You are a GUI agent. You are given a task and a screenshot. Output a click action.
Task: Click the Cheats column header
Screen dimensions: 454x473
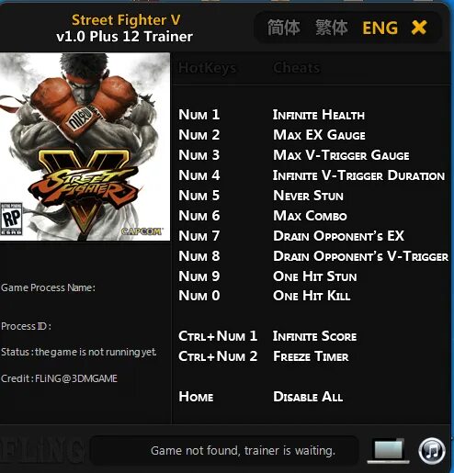[297, 68]
